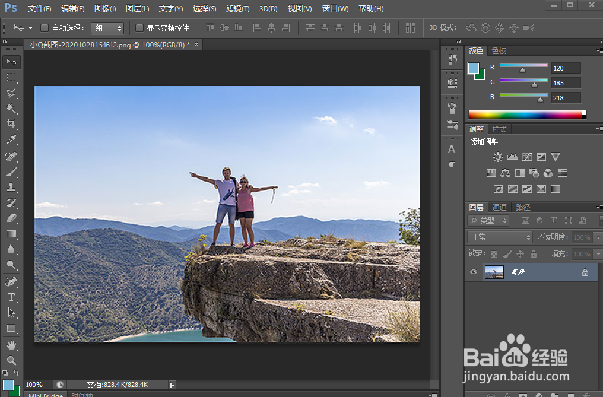
Task: Open the Auto-Select Group dropdown
Action: (107, 28)
